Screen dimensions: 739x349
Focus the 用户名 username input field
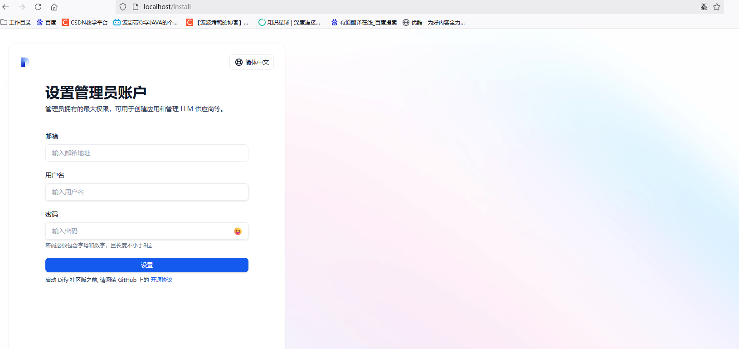(146, 192)
